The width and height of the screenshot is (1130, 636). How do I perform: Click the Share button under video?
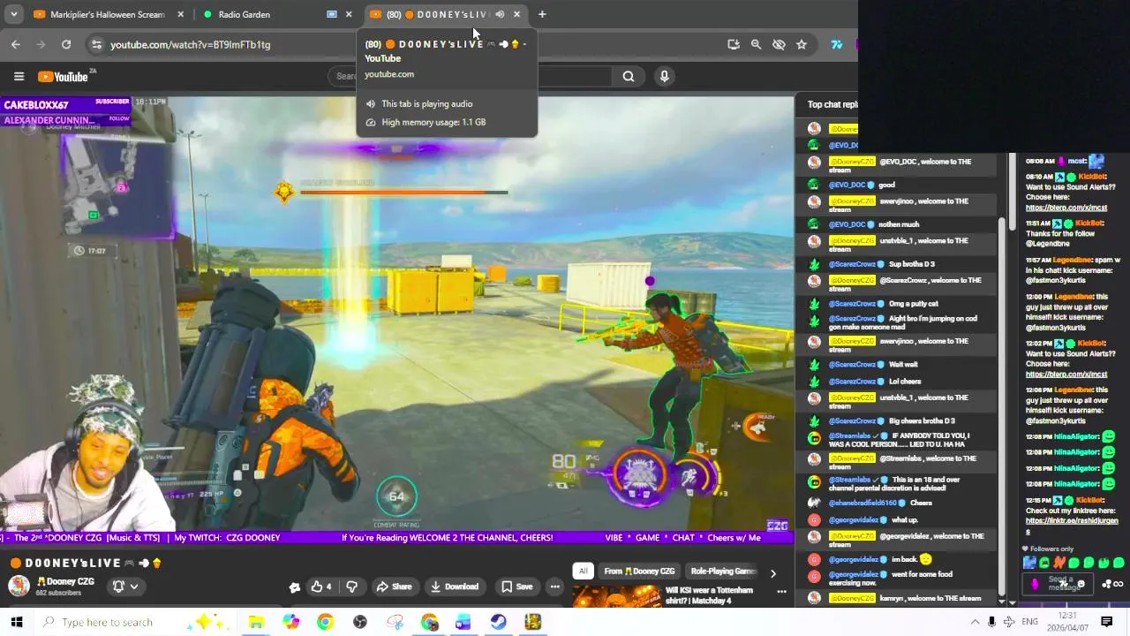tap(394, 587)
